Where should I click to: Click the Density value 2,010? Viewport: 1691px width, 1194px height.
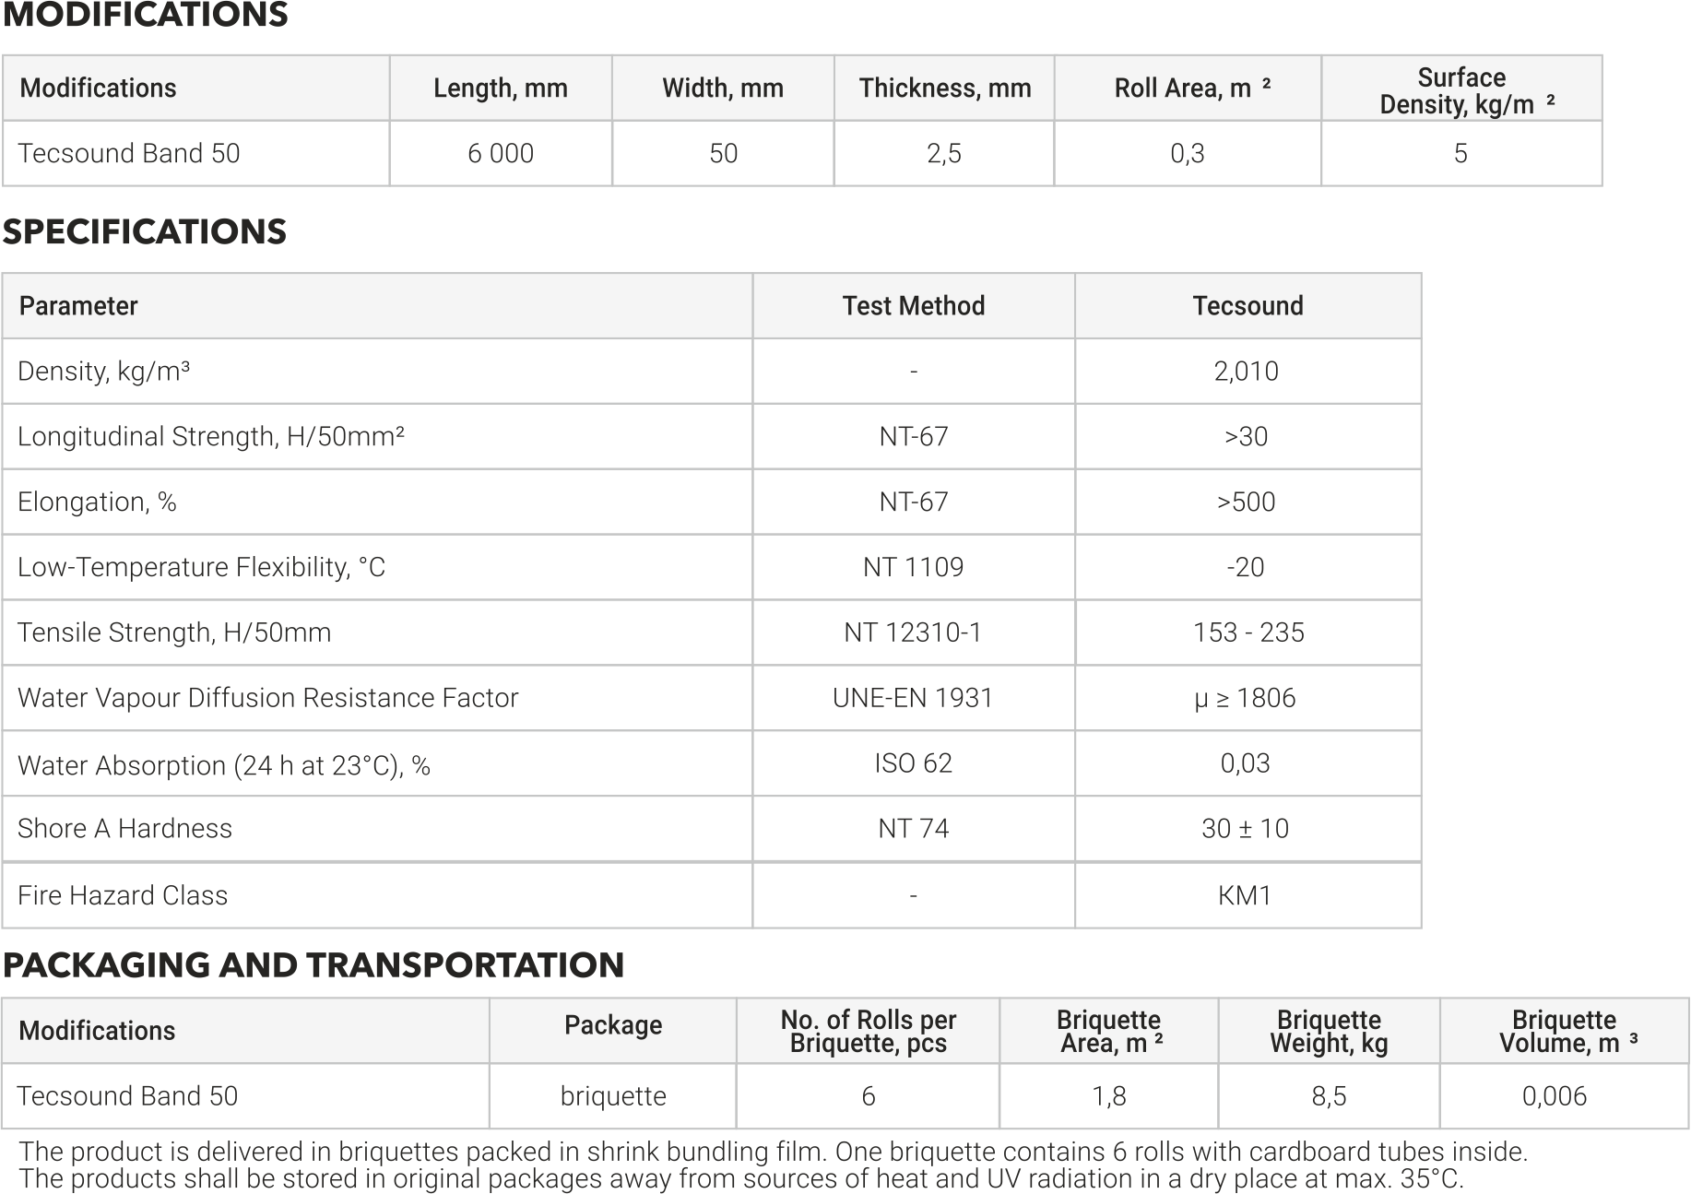pyautogui.click(x=1247, y=372)
